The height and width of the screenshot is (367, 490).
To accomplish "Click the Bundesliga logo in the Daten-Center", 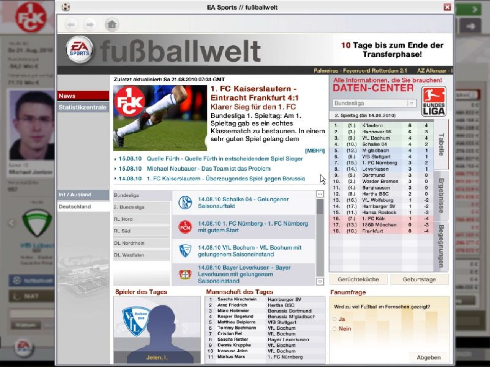I will [x=434, y=102].
